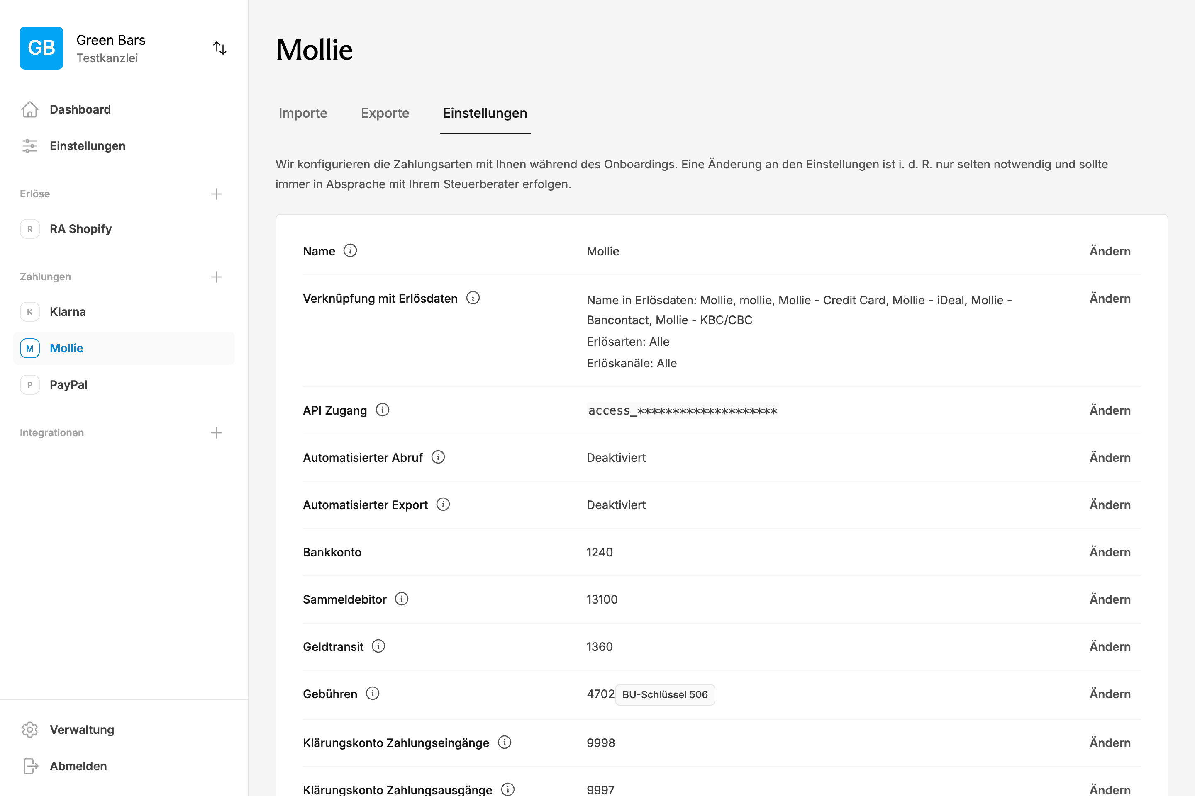Image resolution: width=1195 pixels, height=796 pixels.
Task: Click the workspace switcher arrows beside Green Bars
Action: tap(220, 48)
